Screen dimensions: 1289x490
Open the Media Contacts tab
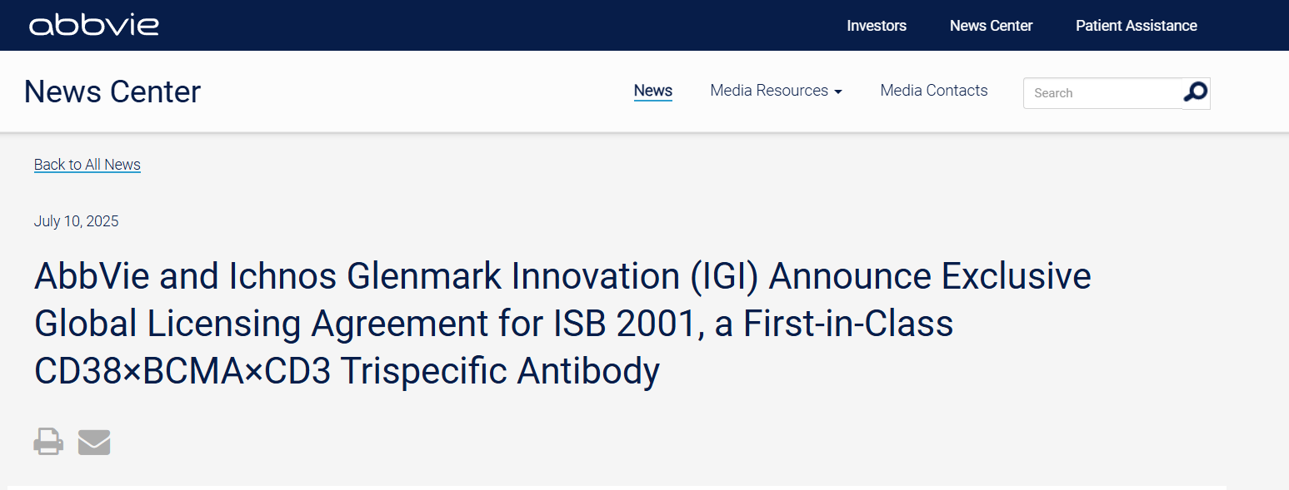pos(934,91)
